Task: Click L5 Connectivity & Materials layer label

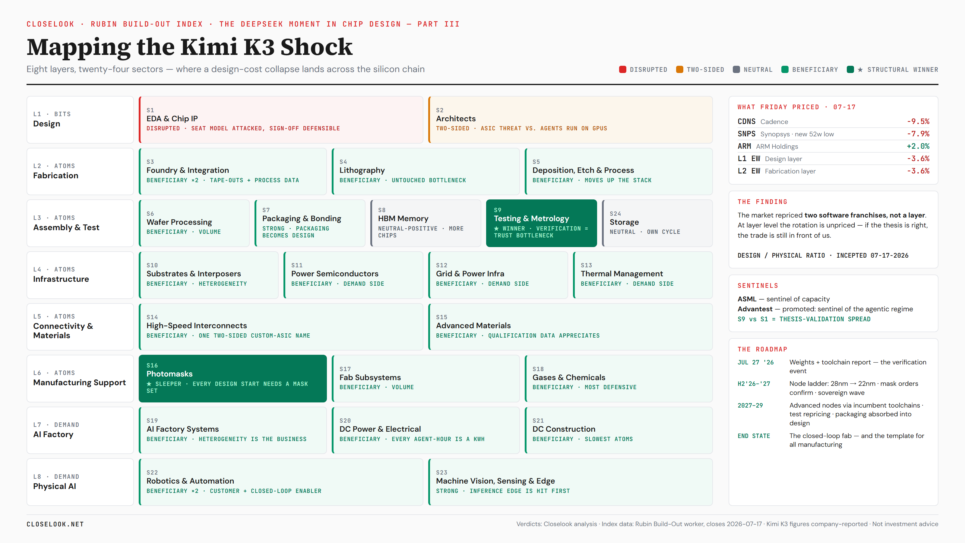Action: point(80,327)
